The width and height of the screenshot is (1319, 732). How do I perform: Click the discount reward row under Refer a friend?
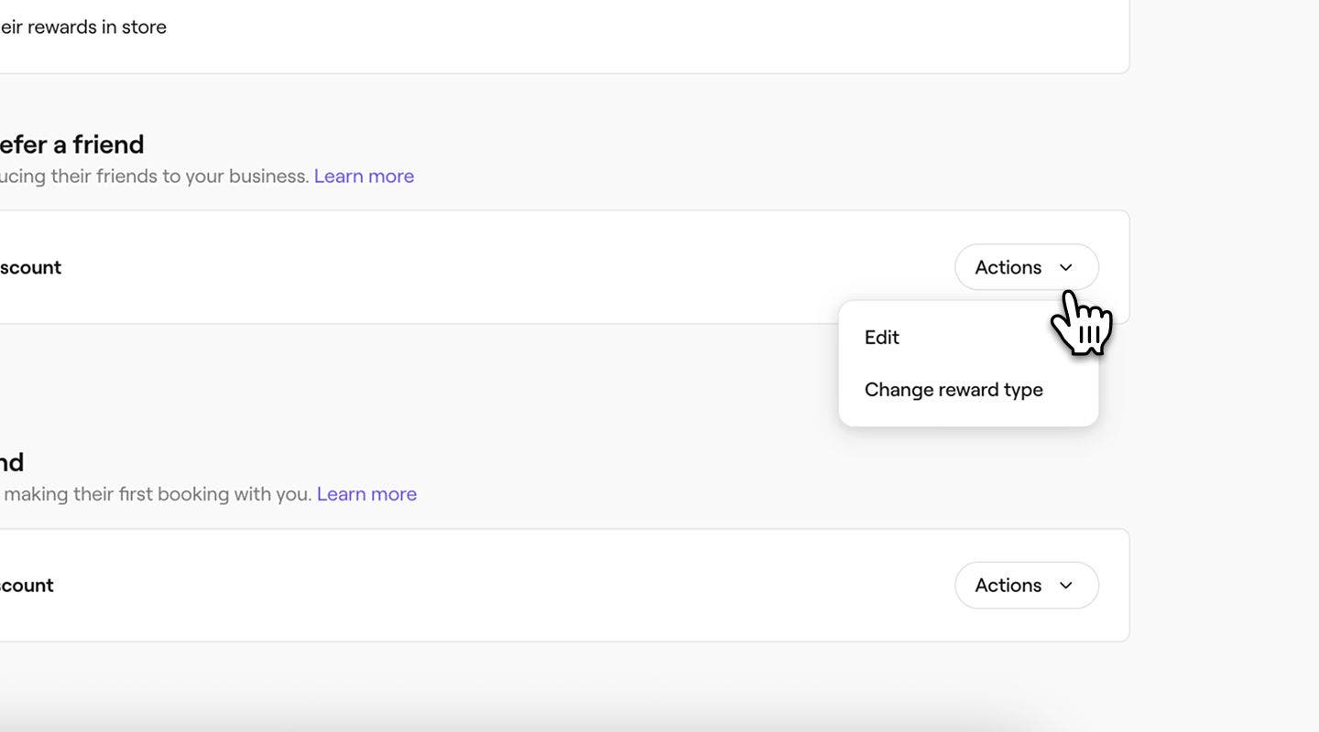(30, 266)
